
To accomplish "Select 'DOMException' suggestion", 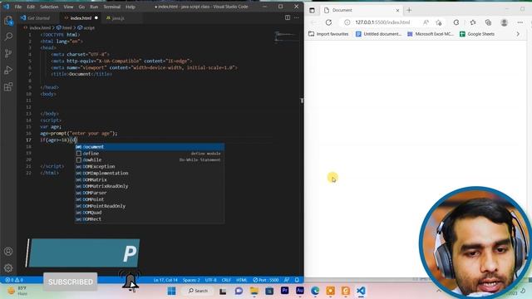I will [x=150, y=166].
